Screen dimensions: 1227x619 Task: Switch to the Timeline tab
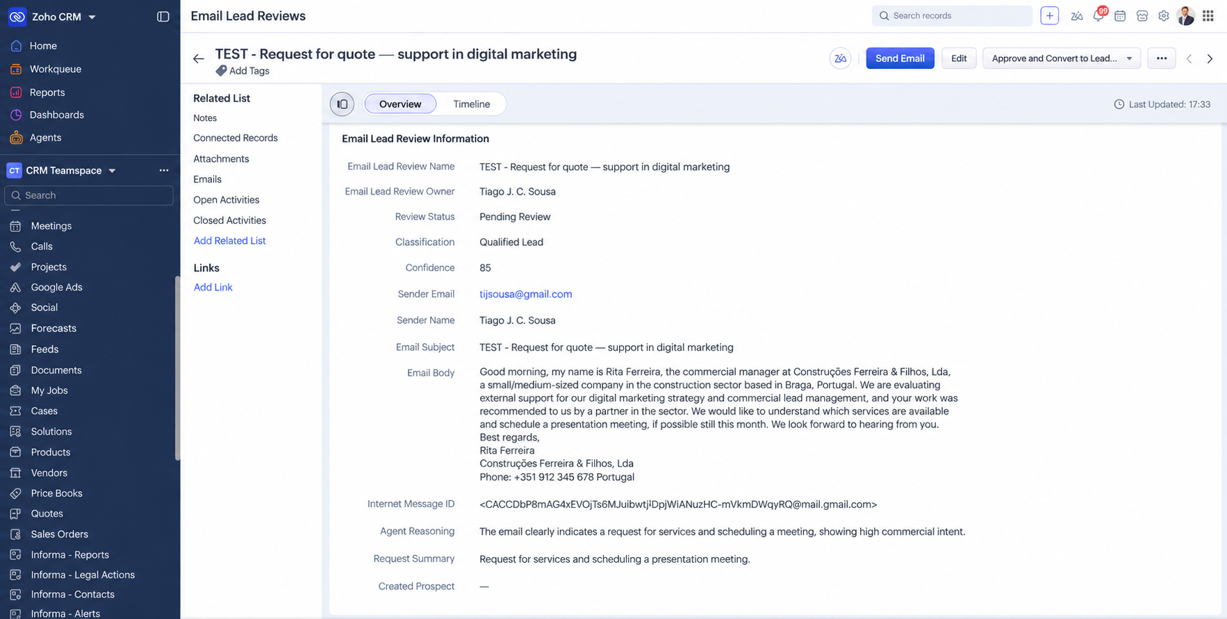pyautogui.click(x=472, y=104)
